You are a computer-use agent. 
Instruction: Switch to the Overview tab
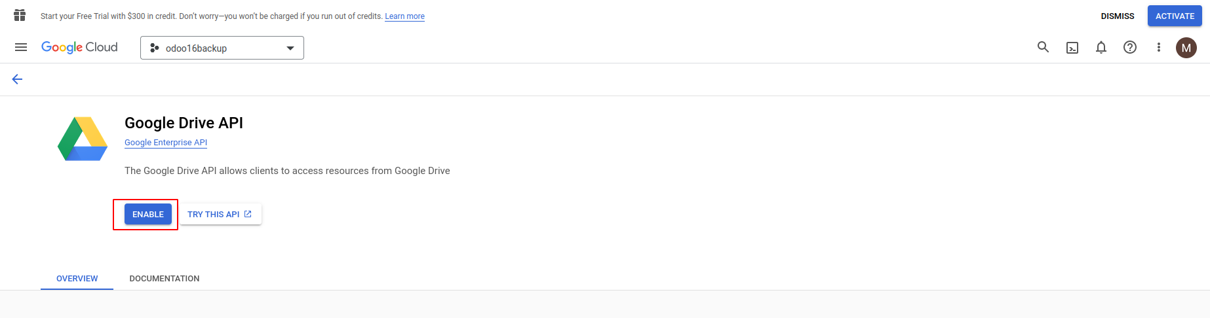(x=77, y=279)
